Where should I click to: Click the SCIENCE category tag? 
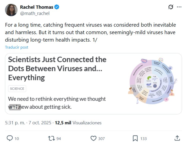[x=17, y=88]
